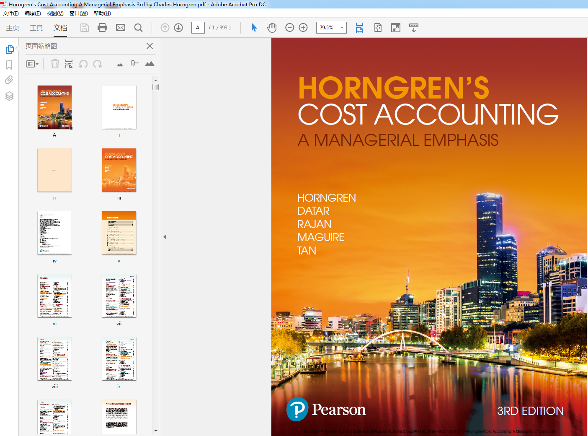Open Page Thumbnails sidebar icon
Screen dimensions: 588x436
click(x=10, y=49)
